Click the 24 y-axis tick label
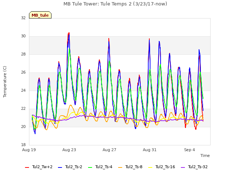Image resolution: width=232 pixels, height=174 pixels. click(23, 91)
